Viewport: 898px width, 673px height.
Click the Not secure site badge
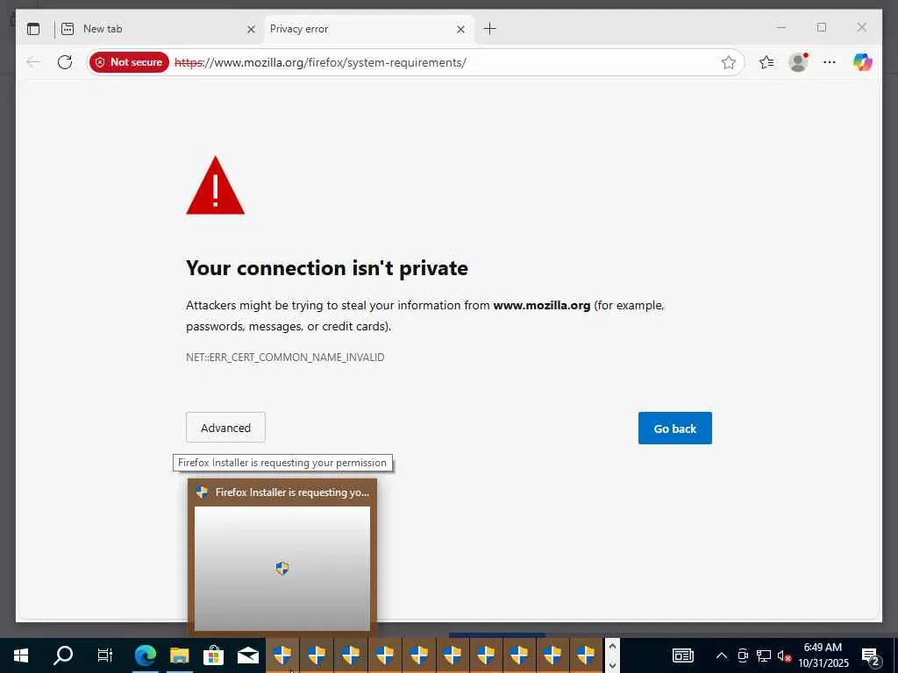129,62
